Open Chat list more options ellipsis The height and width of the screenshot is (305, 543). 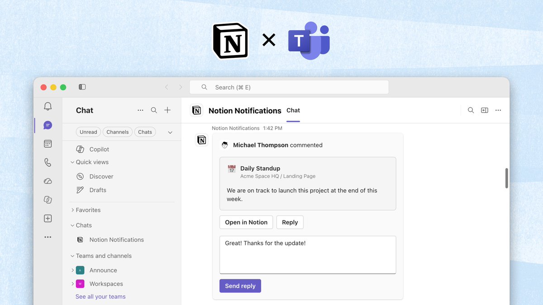(x=140, y=110)
